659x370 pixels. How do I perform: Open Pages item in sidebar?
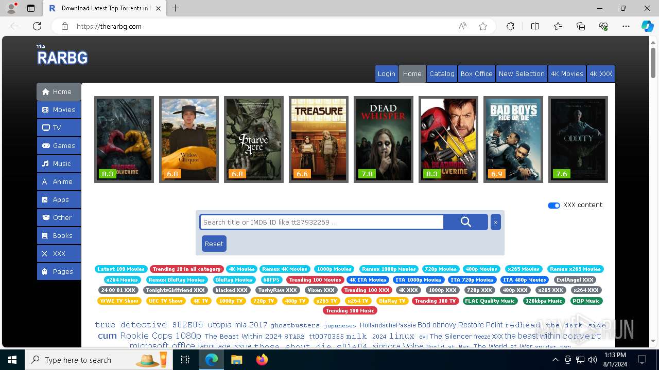tap(59, 271)
